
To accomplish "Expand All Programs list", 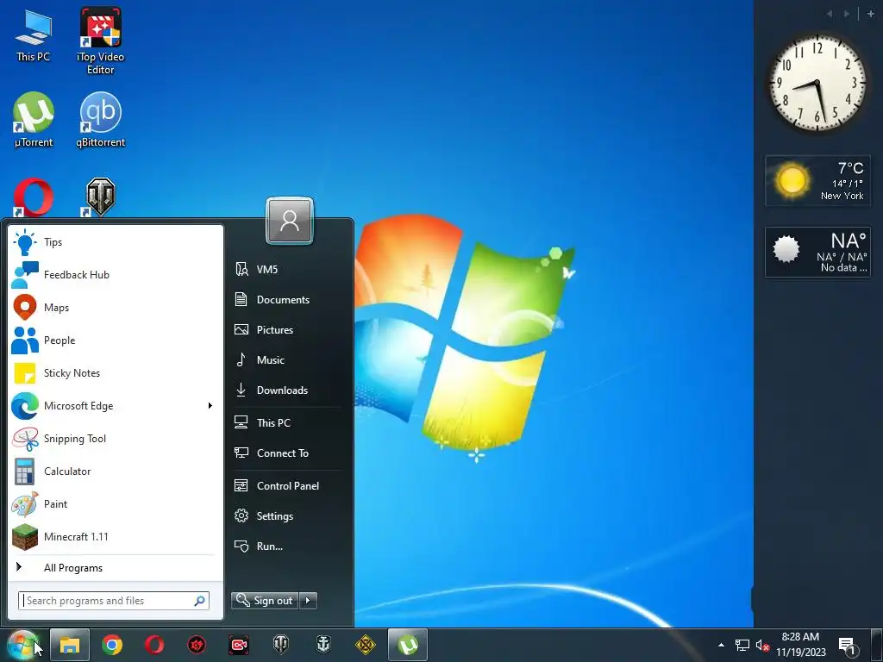I will click(116, 567).
